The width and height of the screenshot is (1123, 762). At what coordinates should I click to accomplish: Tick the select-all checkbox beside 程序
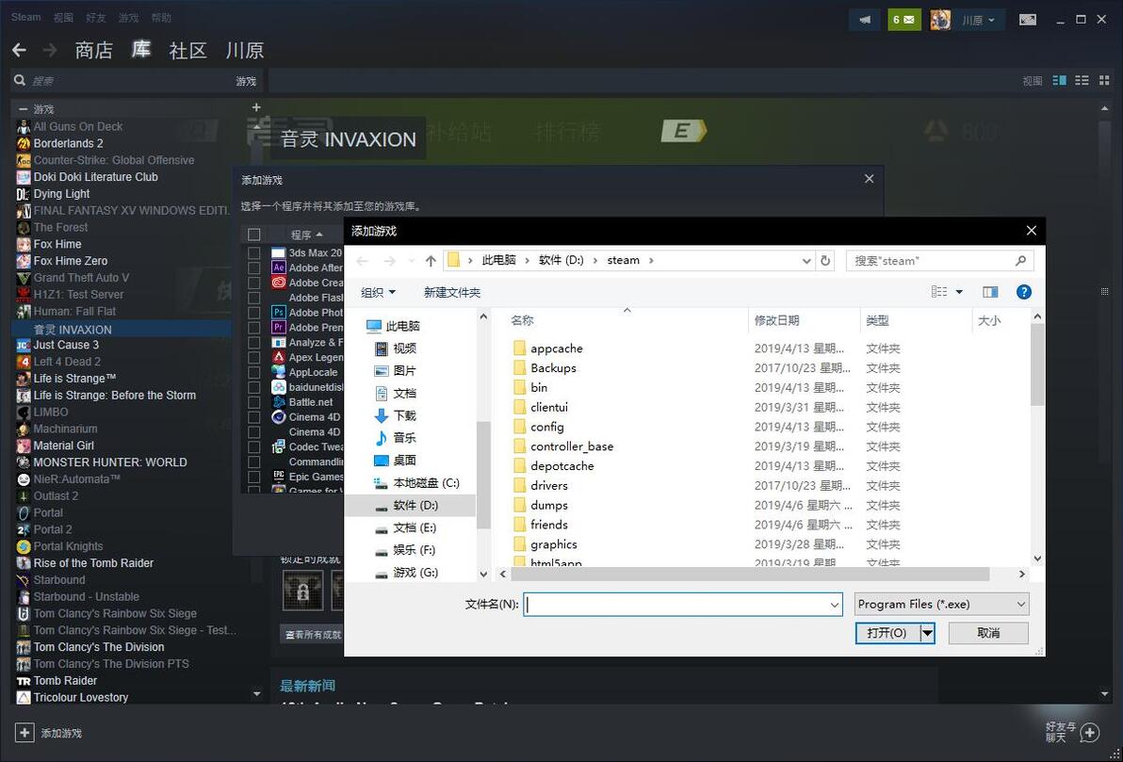coord(253,235)
